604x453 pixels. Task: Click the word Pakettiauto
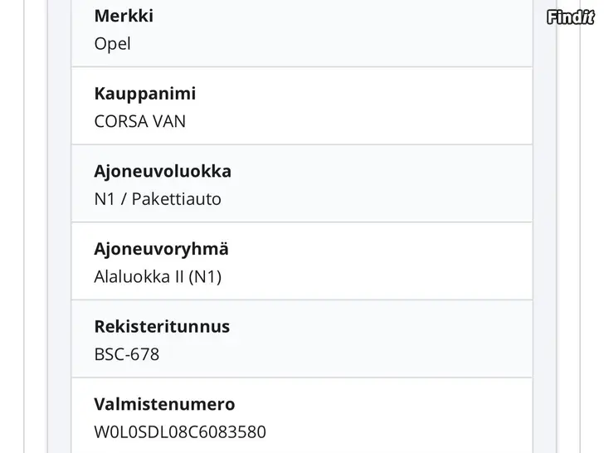coord(177,199)
